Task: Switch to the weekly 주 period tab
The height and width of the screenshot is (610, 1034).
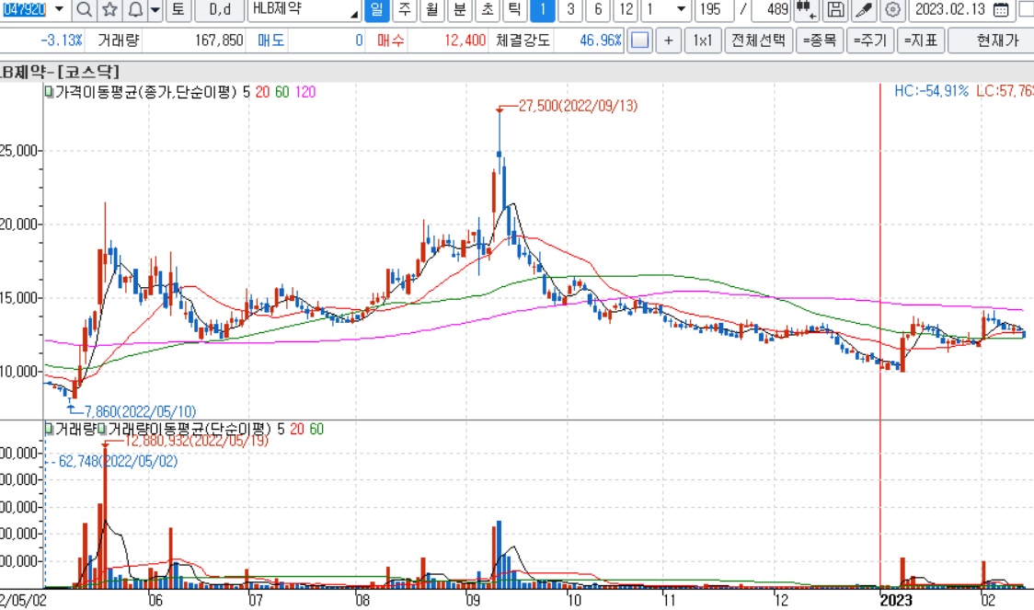Action: pos(404,10)
